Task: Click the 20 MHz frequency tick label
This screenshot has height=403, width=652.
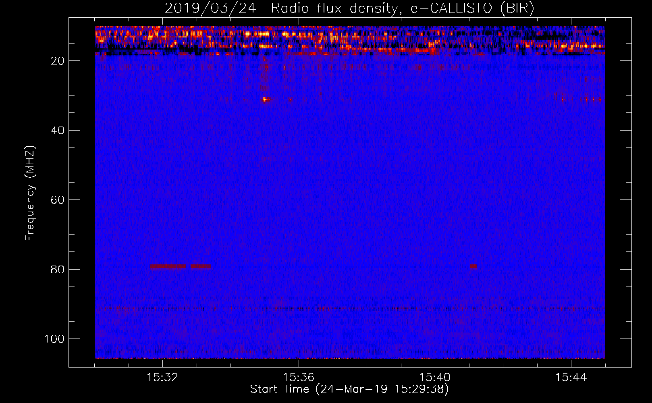Action: (58, 61)
